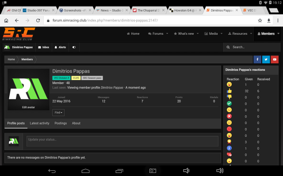Reload the page with the refresh icon
Image resolution: width=283 pixels, height=176 pixels.
tap(38, 21)
